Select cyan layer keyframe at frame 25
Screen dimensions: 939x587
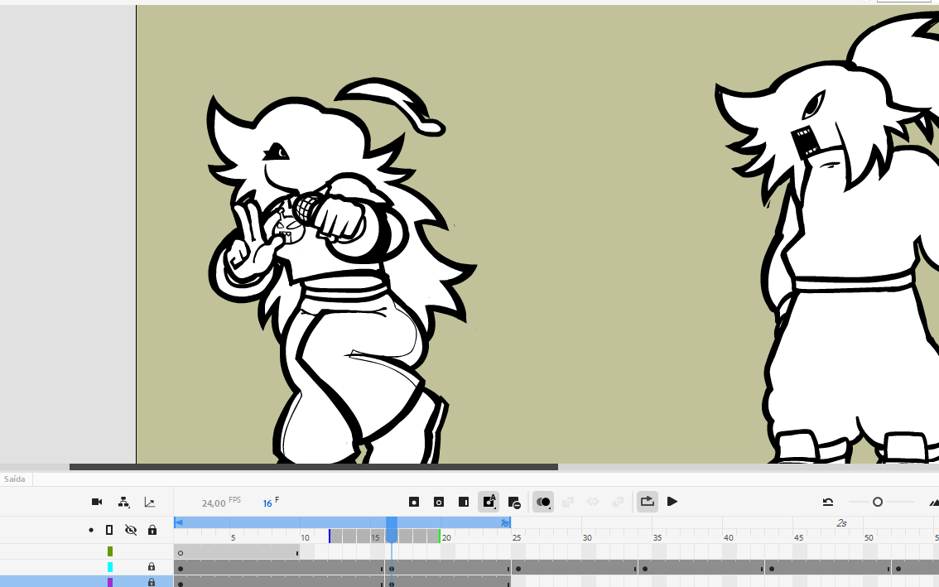(518, 569)
